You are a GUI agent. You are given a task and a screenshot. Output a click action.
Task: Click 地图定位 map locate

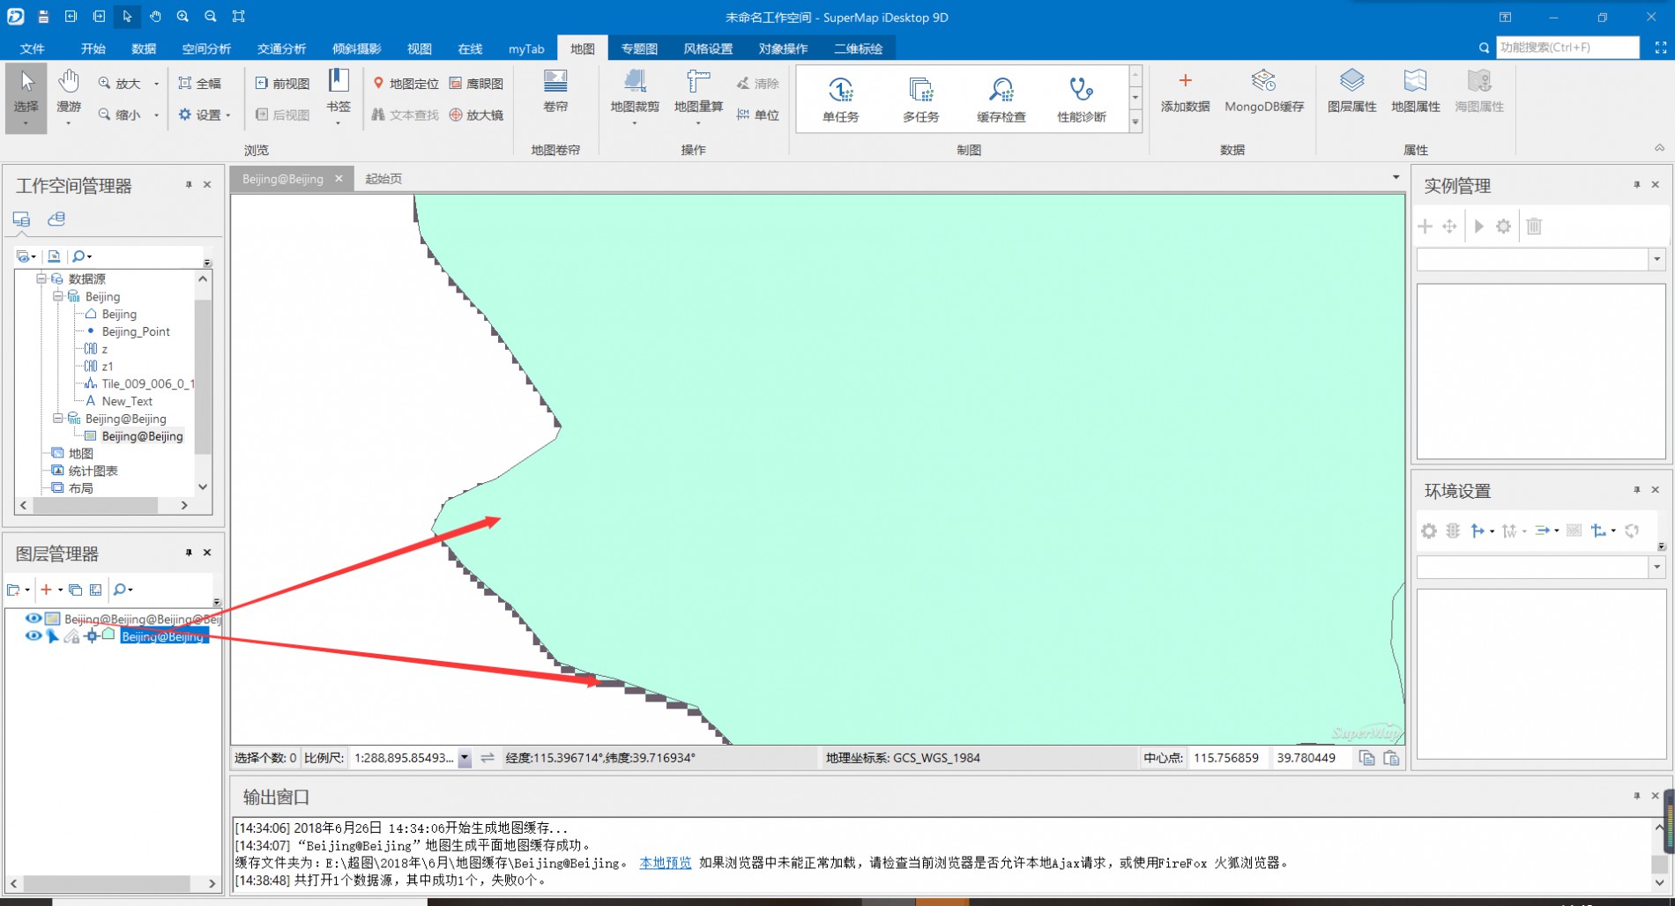(406, 84)
